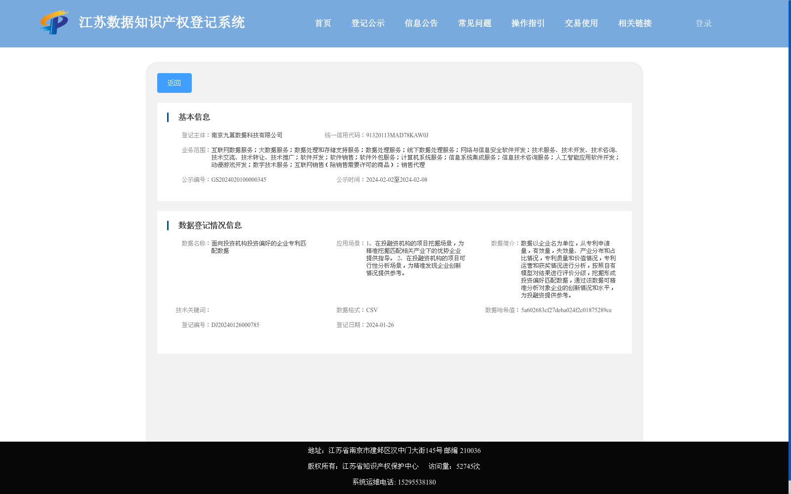Select the 业务范围 business scope text

415,158
